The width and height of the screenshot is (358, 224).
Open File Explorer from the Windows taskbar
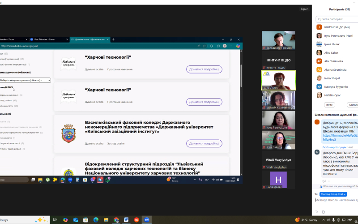[x=106, y=220]
